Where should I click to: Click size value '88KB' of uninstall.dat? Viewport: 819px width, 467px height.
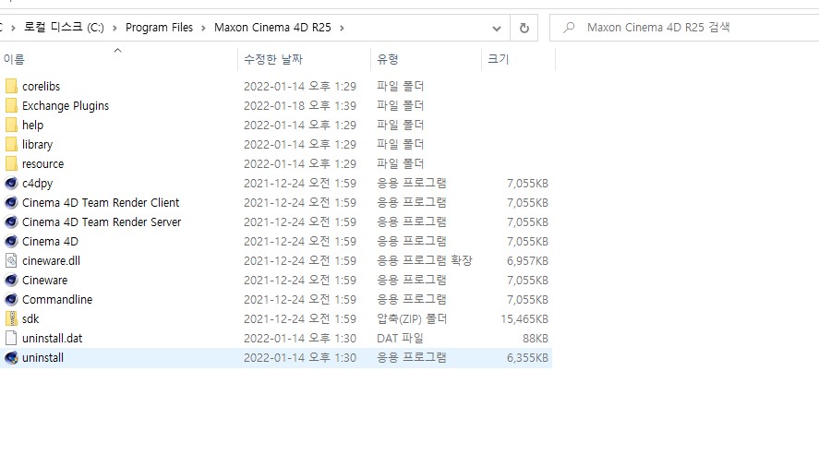click(536, 339)
